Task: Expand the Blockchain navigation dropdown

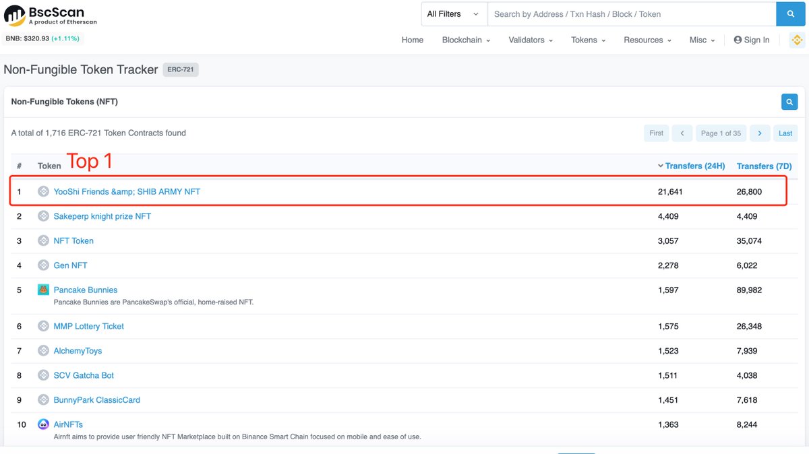Action: pyautogui.click(x=465, y=40)
